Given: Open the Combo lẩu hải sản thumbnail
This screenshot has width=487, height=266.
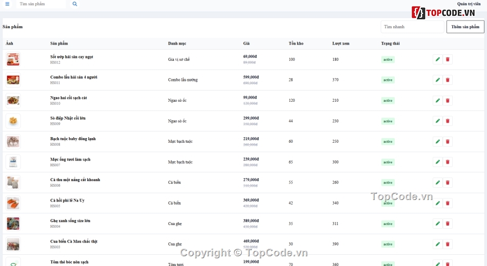Looking at the screenshot, I should 13,80.
